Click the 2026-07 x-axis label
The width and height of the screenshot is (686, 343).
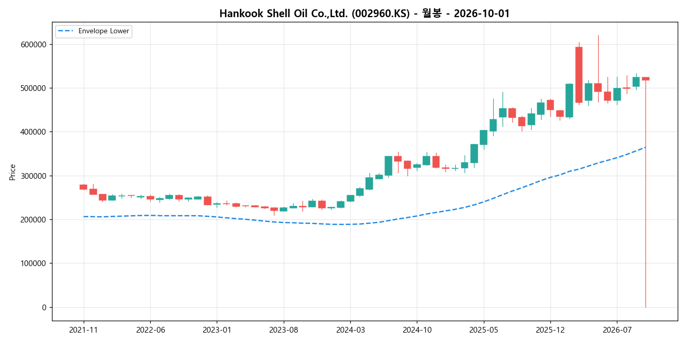[x=617, y=330]
